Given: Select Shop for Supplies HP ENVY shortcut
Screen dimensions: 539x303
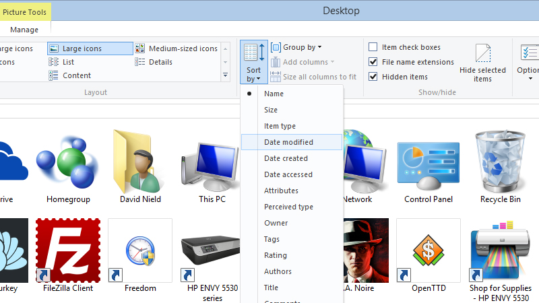Looking at the screenshot, I should pos(501,261).
